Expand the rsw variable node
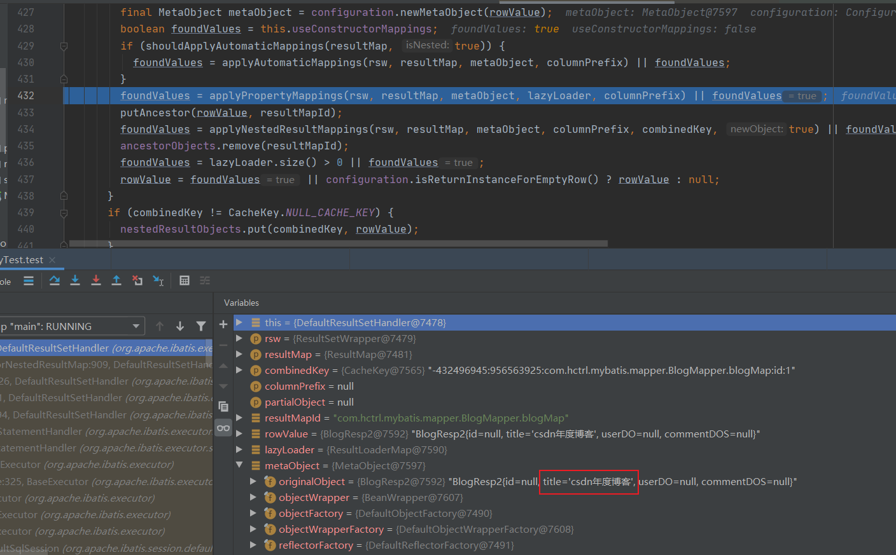Image resolution: width=896 pixels, height=555 pixels. tap(239, 338)
